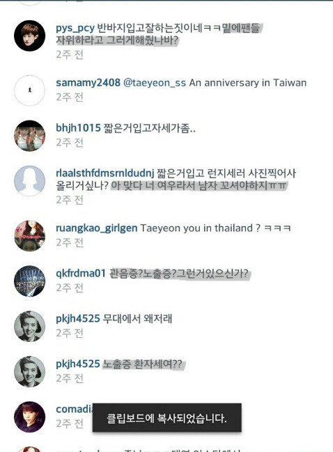The width and height of the screenshot is (333, 452).
Task: Tap qkfrdma01's concert crowd avatar
Action: [30, 281]
